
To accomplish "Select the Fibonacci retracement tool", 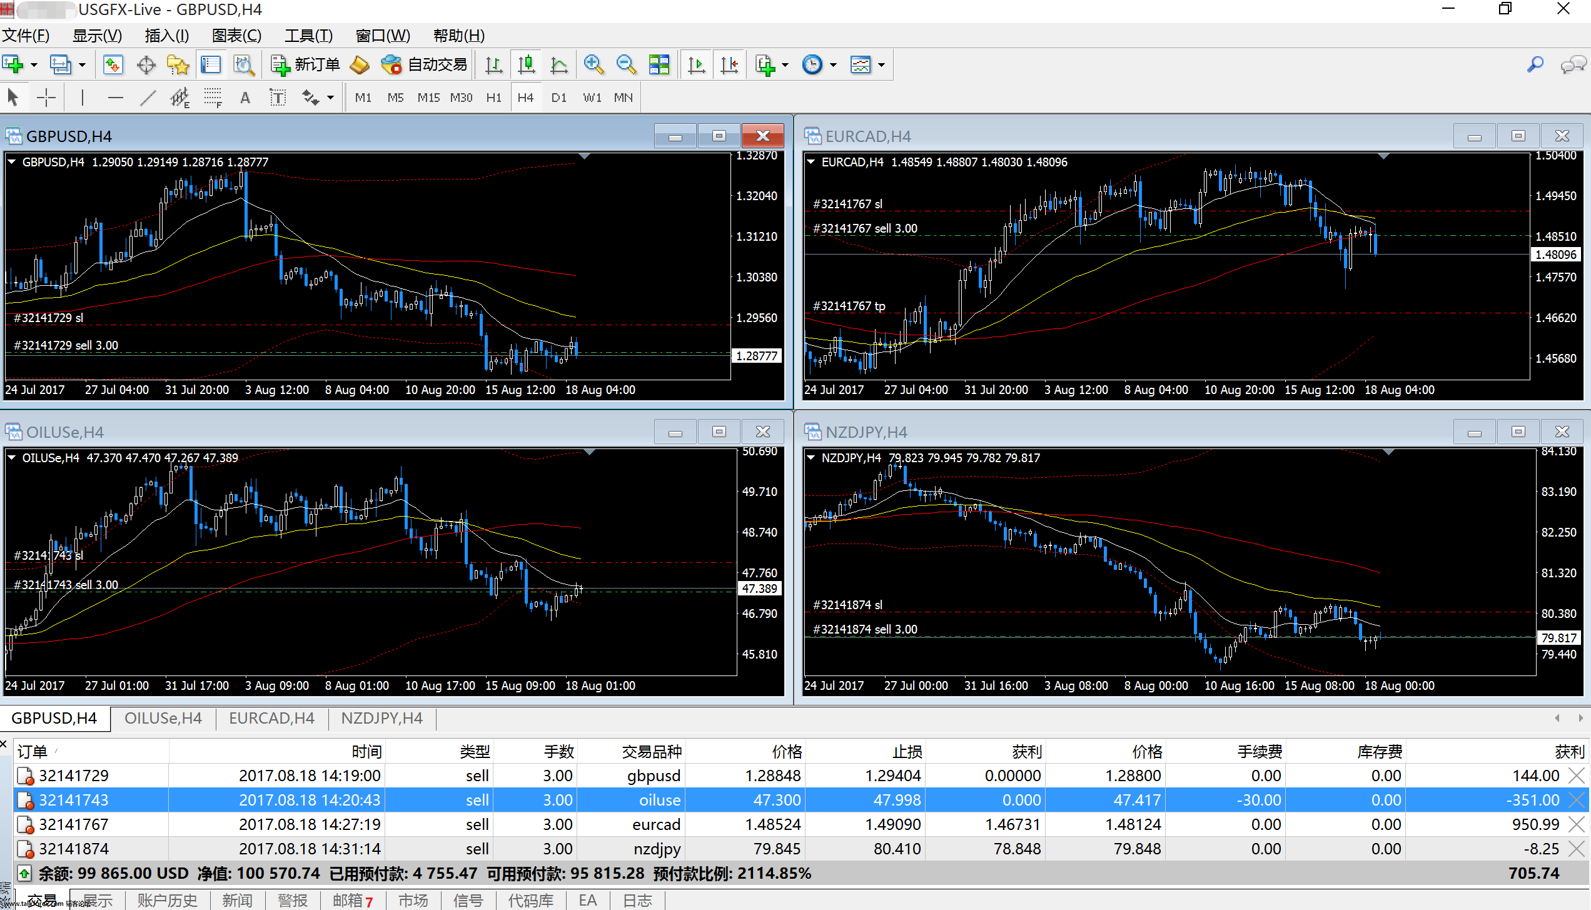I will pyautogui.click(x=213, y=98).
